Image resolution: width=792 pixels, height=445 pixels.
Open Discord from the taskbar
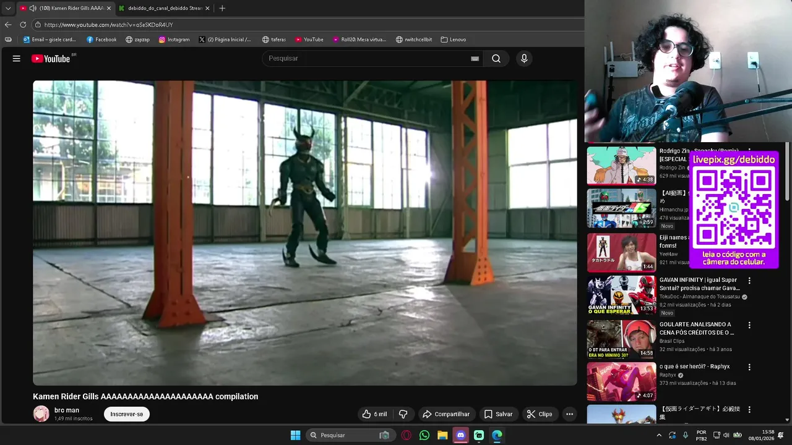pos(460,435)
